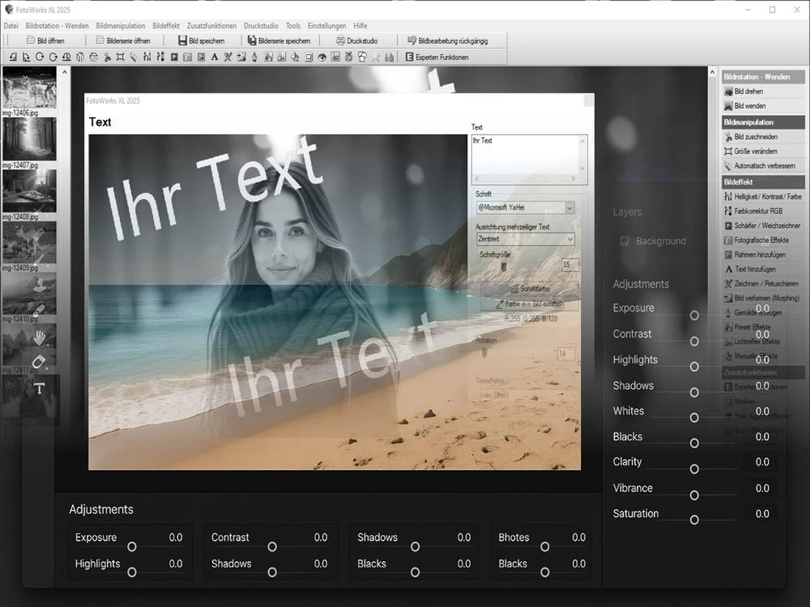Click the magic wand auto-improve toolbar icon

134,57
